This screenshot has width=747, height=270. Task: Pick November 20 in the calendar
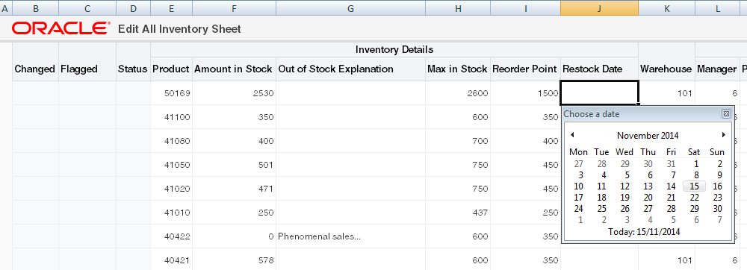(648, 197)
